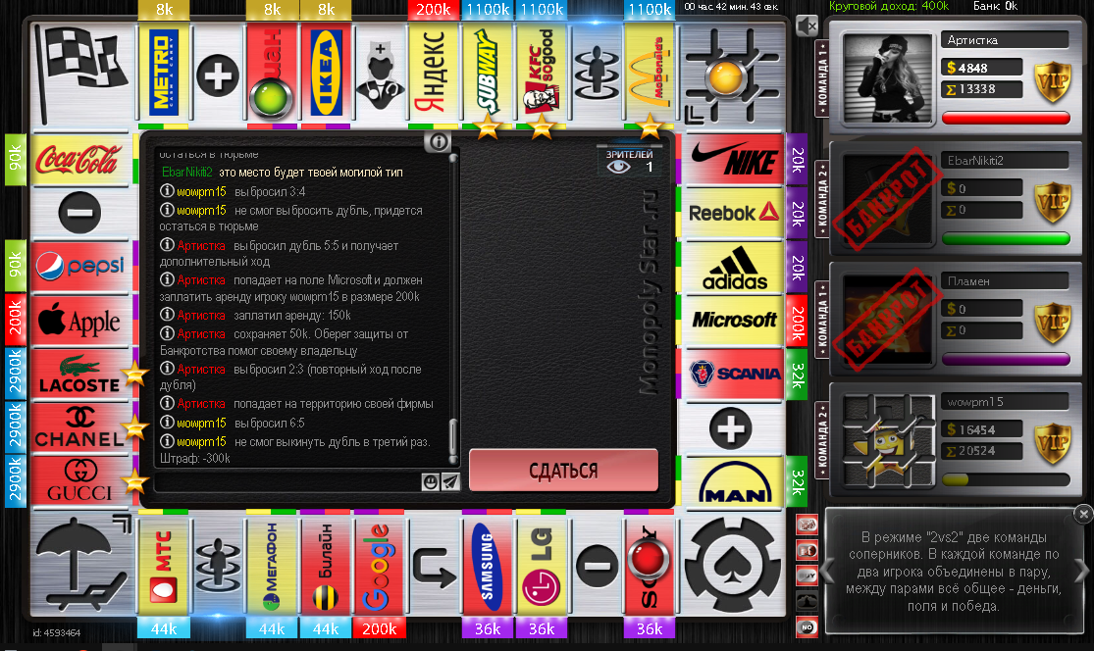Click the СДАТЬСЯ surrender button
Image resolution: width=1094 pixels, height=651 pixels.
(x=563, y=471)
